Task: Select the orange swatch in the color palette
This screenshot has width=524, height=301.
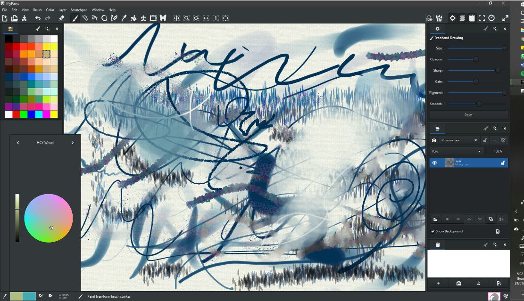Action: pyautogui.click(x=24, y=54)
